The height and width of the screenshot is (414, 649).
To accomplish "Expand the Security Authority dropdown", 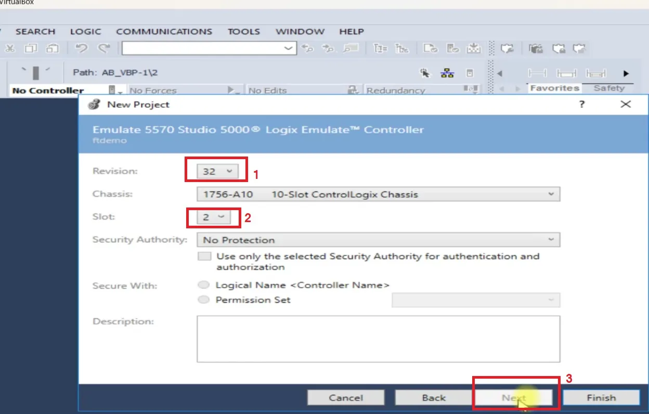I will [x=378, y=240].
